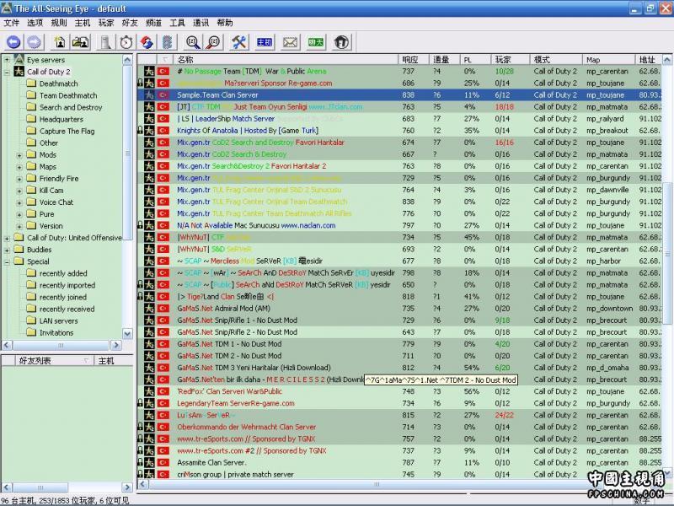Click the grey traffic-light stop icon
The width and height of the screenshot is (674, 506).
tap(167, 42)
